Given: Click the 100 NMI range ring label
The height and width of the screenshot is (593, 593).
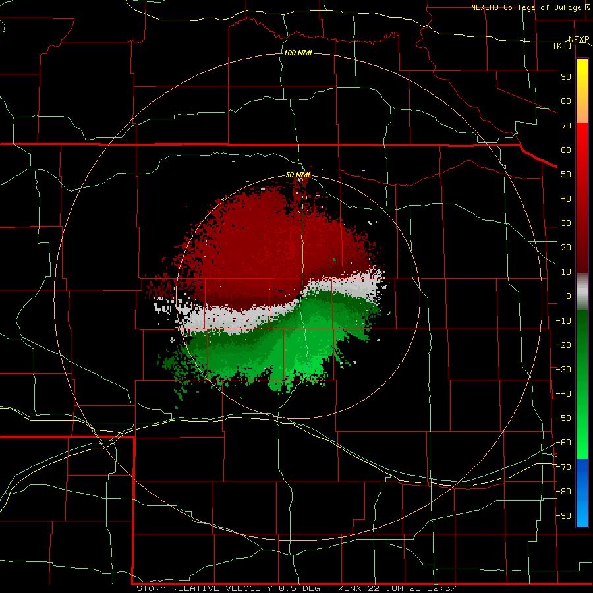Looking at the screenshot, I should pyautogui.click(x=298, y=53).
